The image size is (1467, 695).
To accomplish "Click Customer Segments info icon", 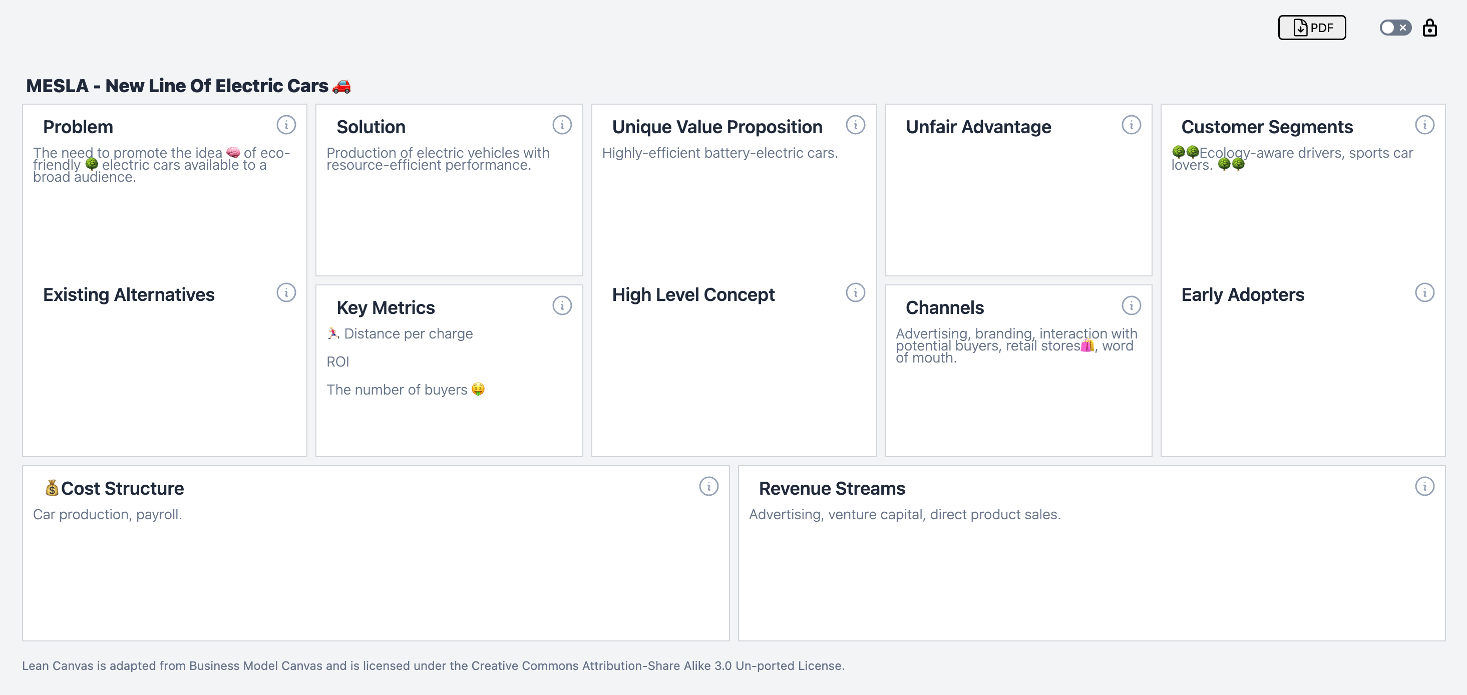I will [1424, 125].
